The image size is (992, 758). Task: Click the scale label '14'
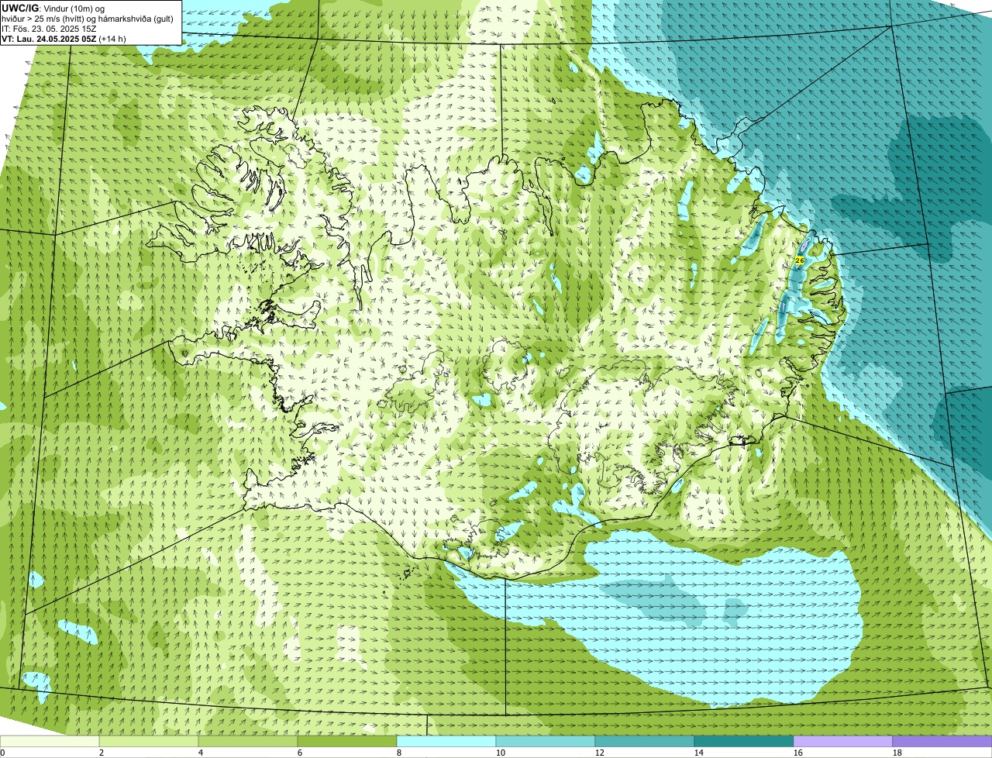click(699, 753)
